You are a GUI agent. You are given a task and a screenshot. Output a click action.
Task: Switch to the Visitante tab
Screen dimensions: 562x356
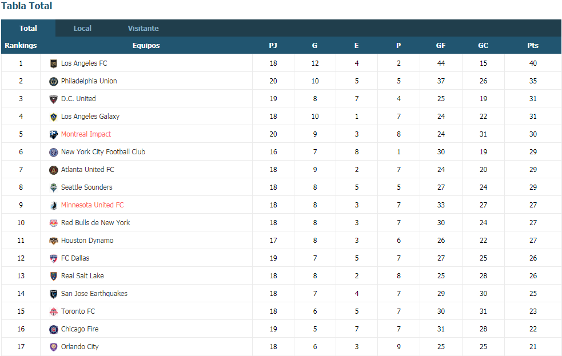point(143,29)
